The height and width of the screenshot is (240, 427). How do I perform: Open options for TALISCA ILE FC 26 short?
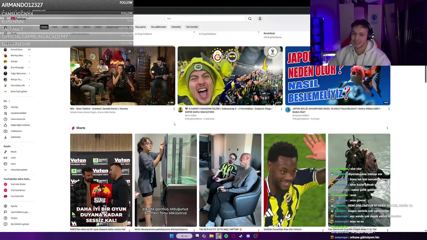(x=259, y=230)
